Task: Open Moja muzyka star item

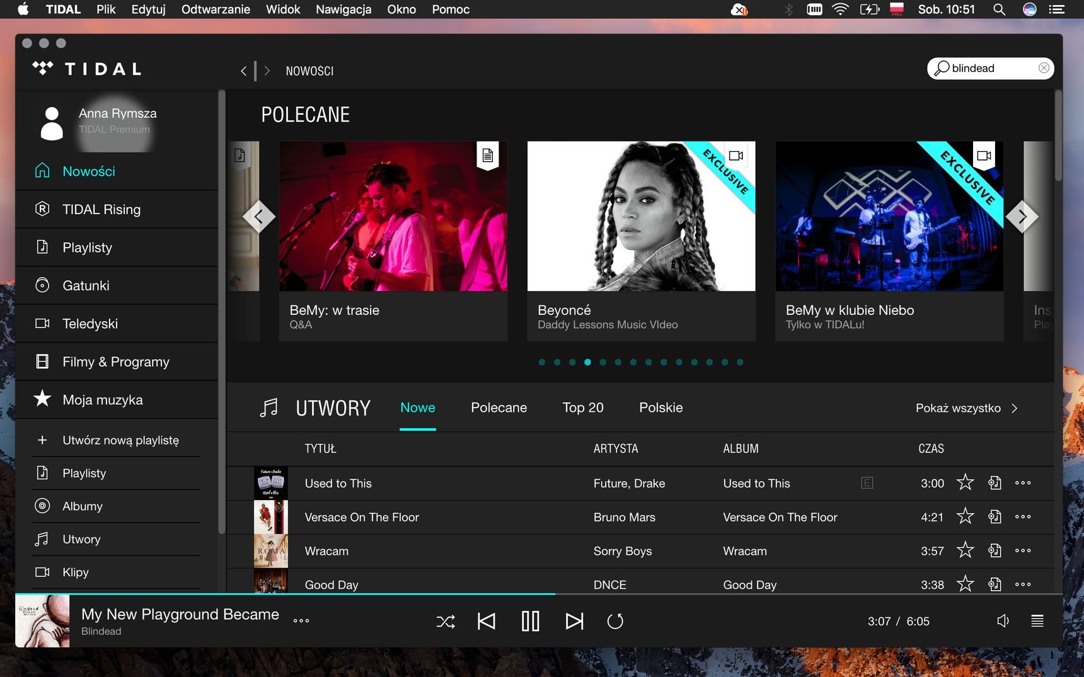Action: click(x=117, y=400)
